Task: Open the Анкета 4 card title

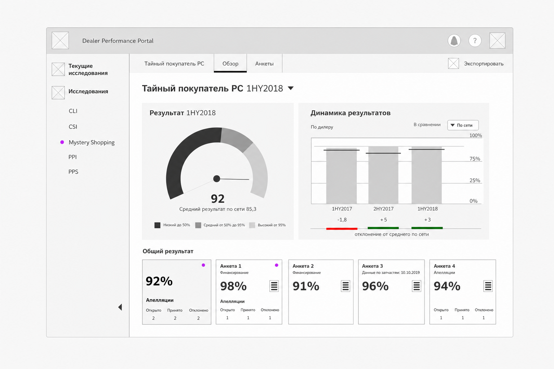Action: pyautogui.click(x=444, y=266)
